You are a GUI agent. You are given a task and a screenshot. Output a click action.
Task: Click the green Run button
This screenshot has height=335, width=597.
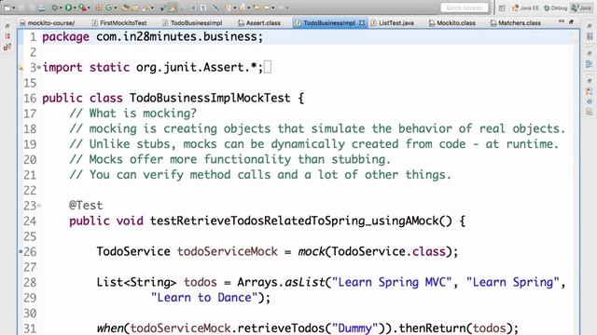pos(68,7)
